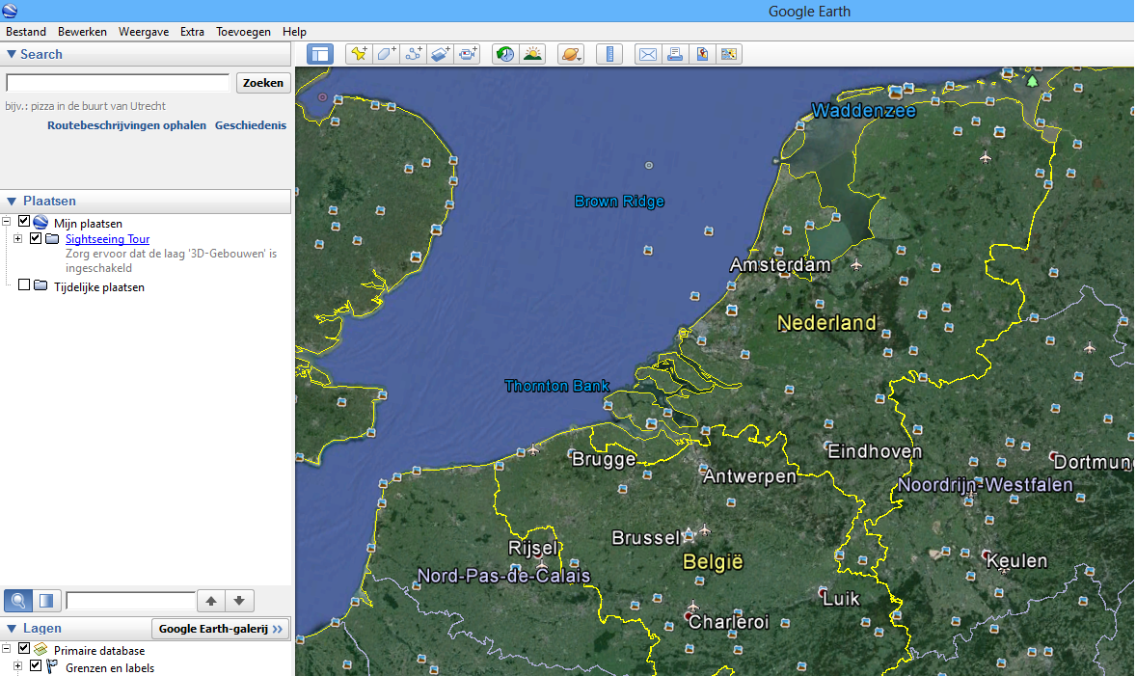Add a placemark with the pushpin tool
Viewport: 1136px width, 676px height.
(x=359, y=54)
